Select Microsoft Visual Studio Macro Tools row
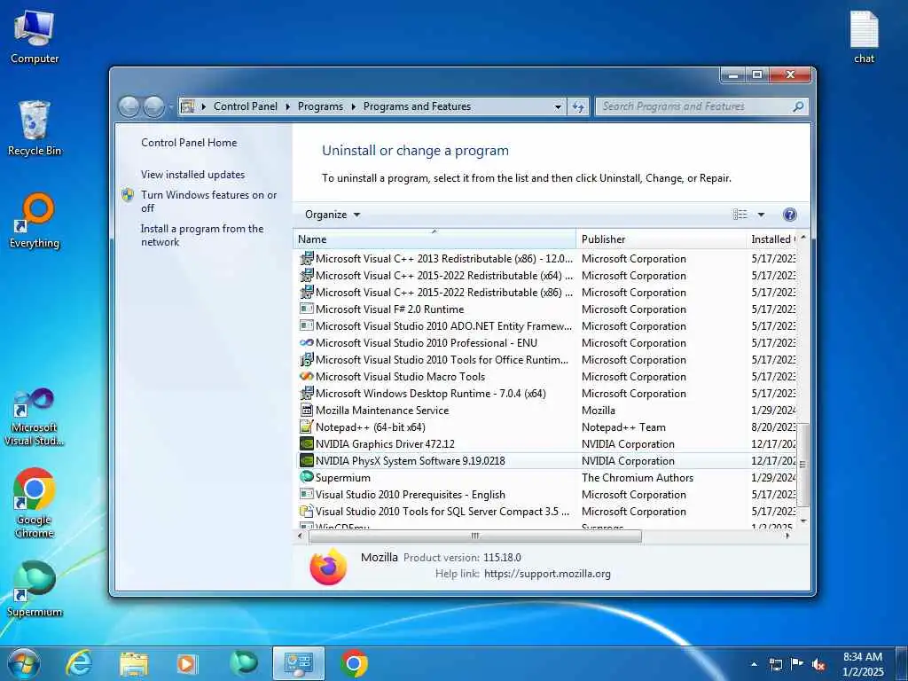 (x=546, y=376)
